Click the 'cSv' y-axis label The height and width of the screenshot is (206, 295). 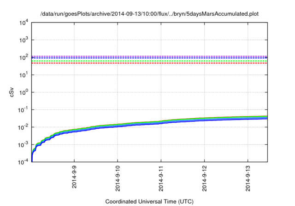point(12,92)
